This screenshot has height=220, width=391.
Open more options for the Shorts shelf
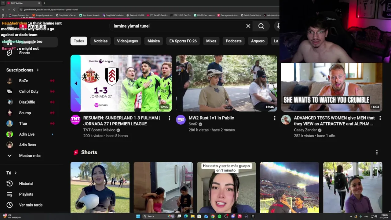click(377, 152)
